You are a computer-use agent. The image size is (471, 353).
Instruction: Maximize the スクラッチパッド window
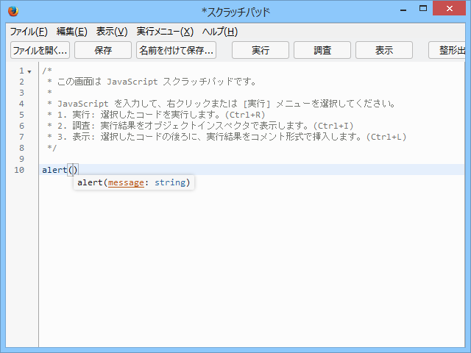[x=423, y=8]
